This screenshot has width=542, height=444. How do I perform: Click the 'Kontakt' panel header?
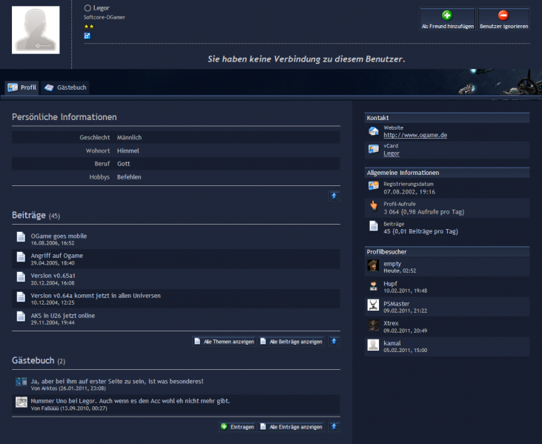tap(447, 118)
